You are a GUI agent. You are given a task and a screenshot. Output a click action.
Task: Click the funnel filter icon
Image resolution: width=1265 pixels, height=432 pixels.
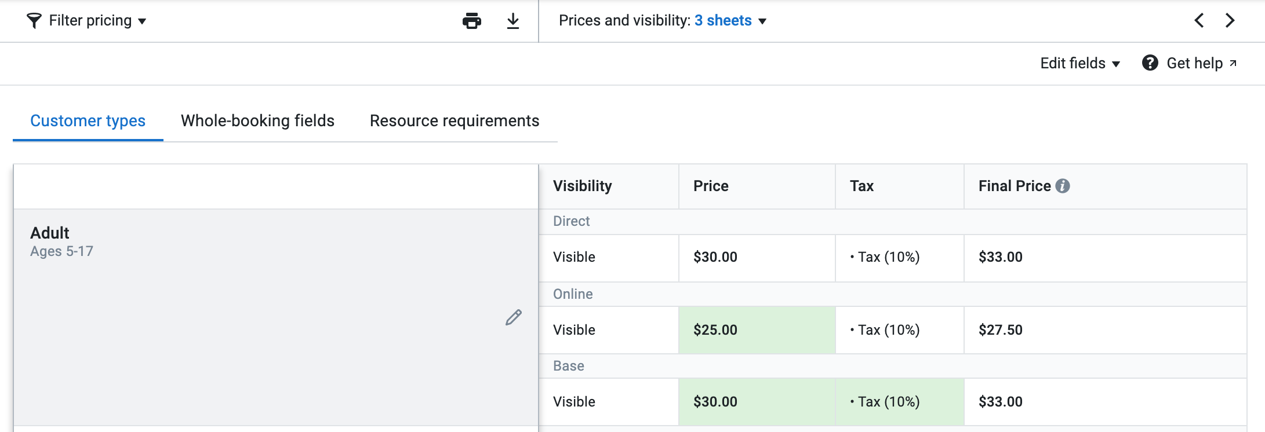34,21
